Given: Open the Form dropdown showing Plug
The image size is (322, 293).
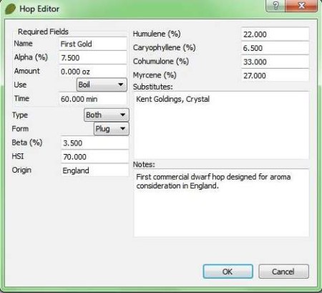Looking at the screenshot, I should point(112,129).
